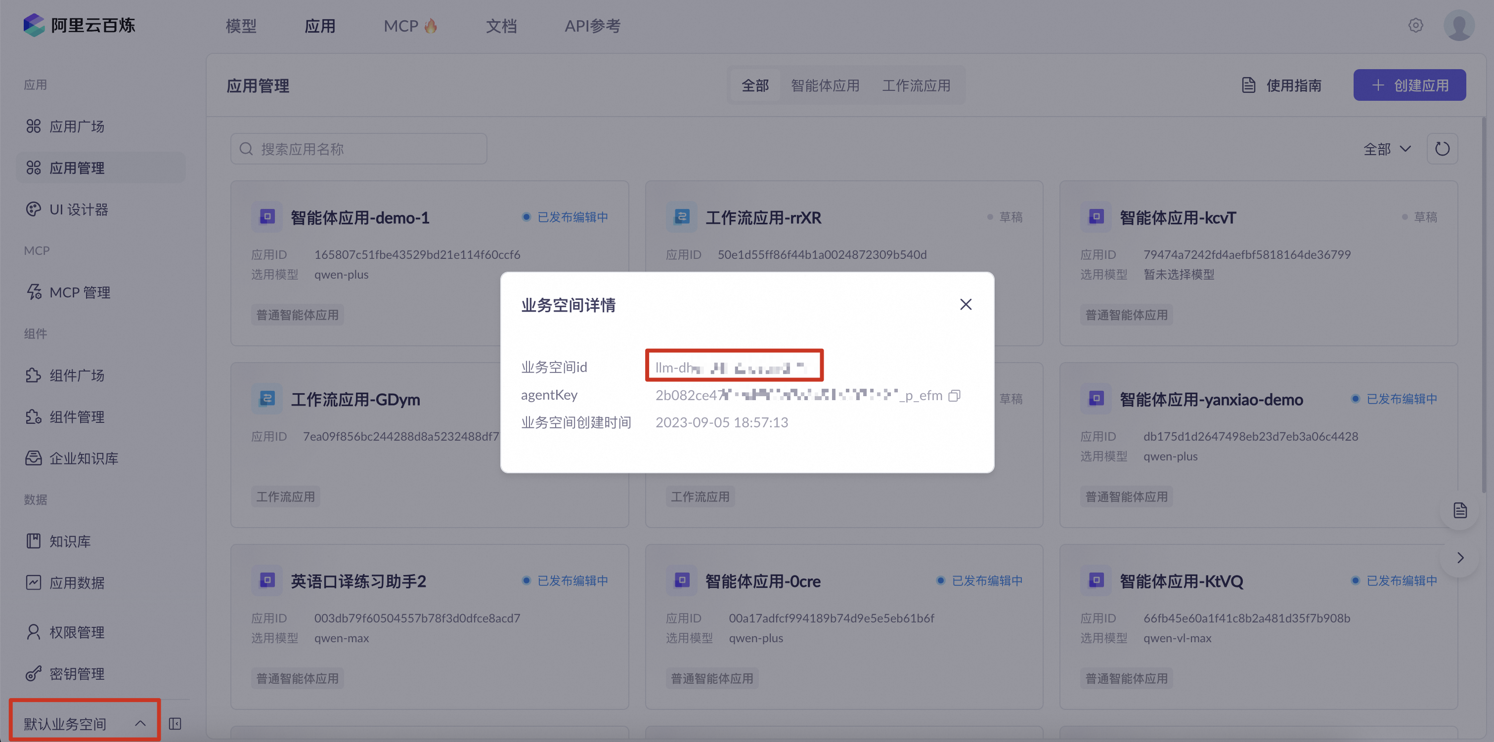
Task: Open 应用数据 in sidebar
Action: (x=100, y=582)
